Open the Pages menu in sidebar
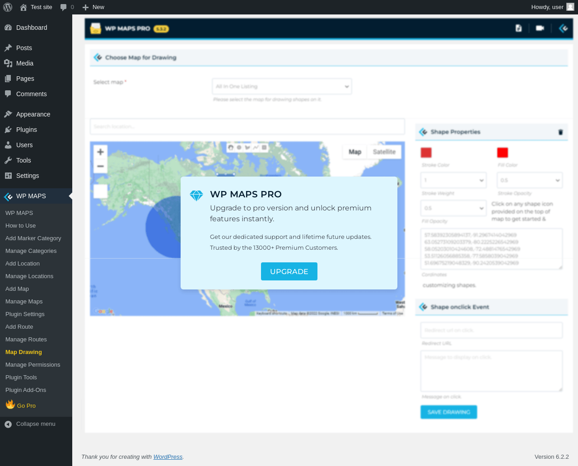Screen dimensions: 578x466 36,79
